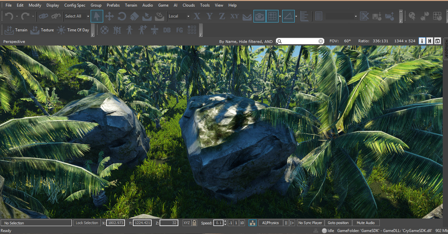
Task: Mute Audio in the editor
Action: [x=366, y=223]
